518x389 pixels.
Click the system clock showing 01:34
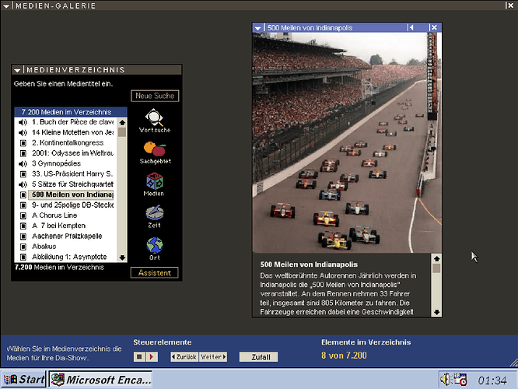point(492,380)
